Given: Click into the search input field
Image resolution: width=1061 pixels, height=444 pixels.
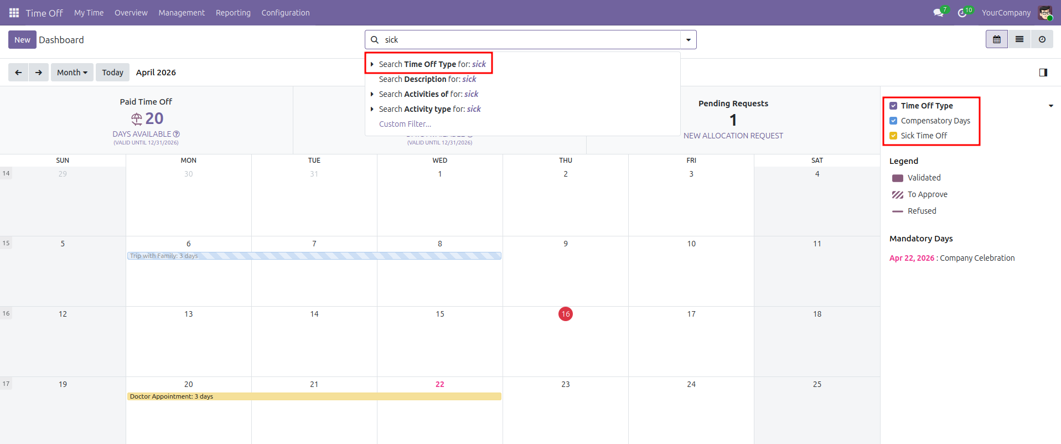Looking at the screenshot, I should pyautogui.click(x=530, y=40).
